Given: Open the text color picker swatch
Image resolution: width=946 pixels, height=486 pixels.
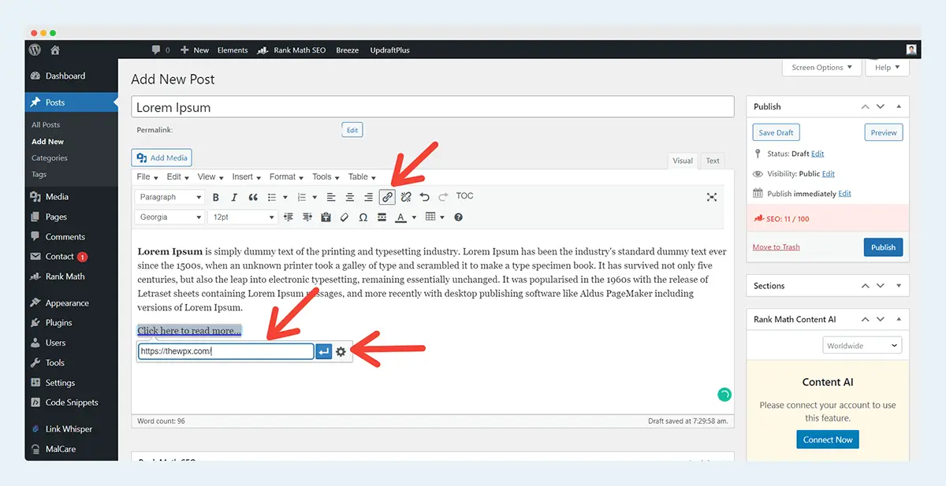Looking at the screenshot, I should tap(401, 217).
